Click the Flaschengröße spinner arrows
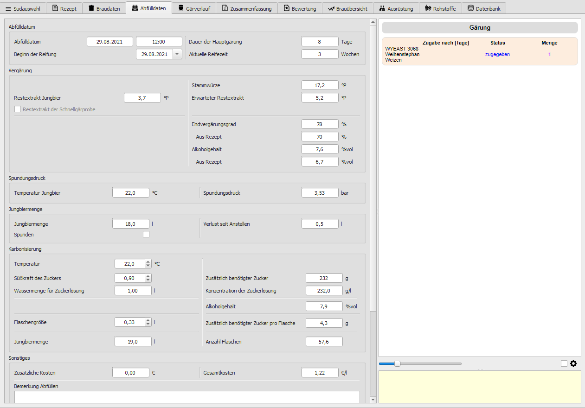The height and width of the screenshot is (408, 585). coord(148,322)
